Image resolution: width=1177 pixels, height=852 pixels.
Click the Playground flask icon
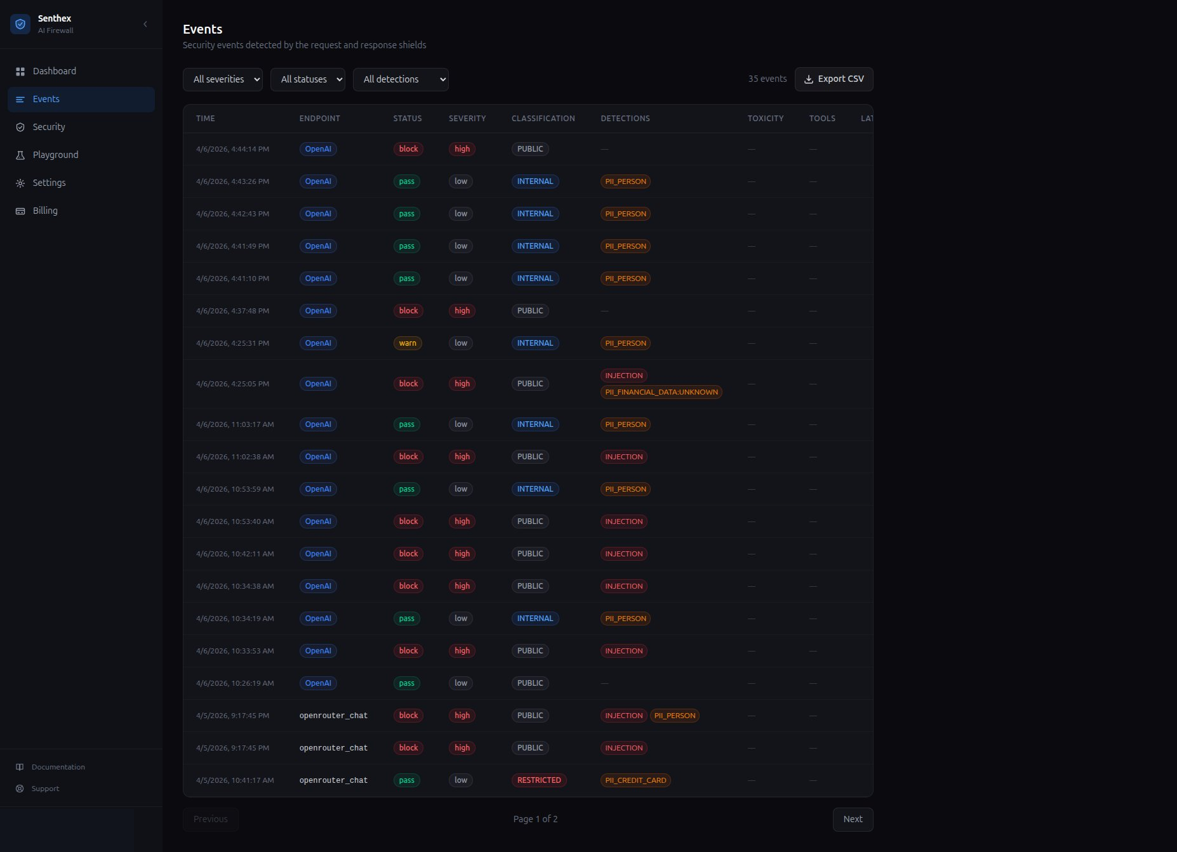[x=20, y=155]
